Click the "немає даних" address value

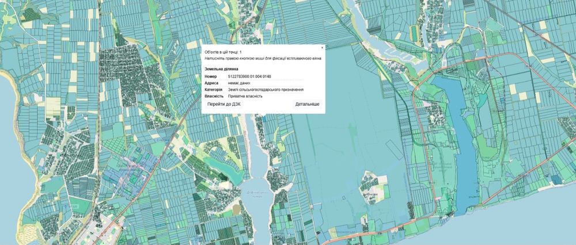pyautogui.click(x=239, y=83)
